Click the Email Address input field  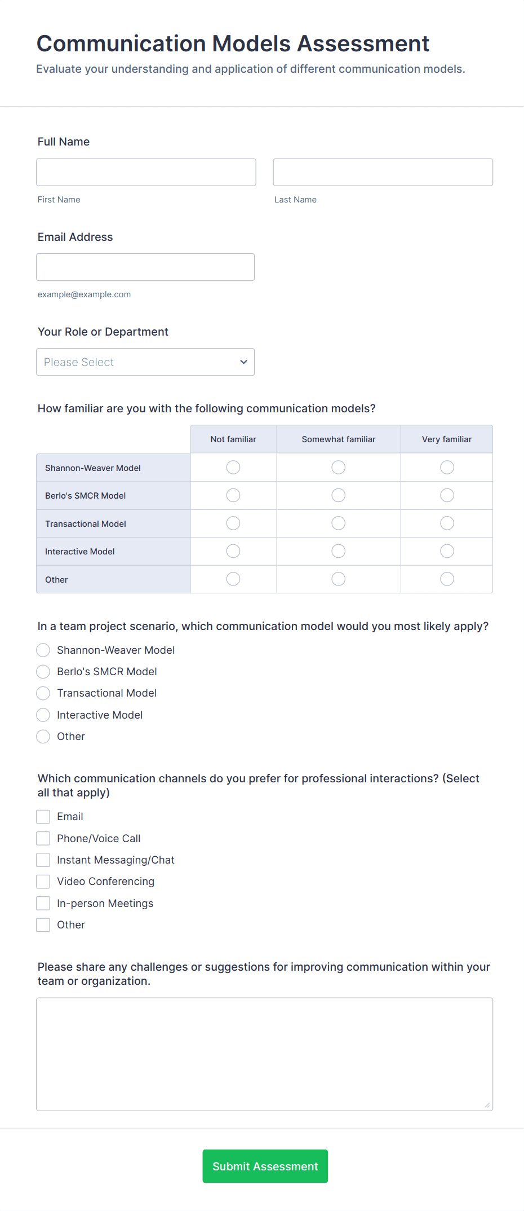pos(145,267)
